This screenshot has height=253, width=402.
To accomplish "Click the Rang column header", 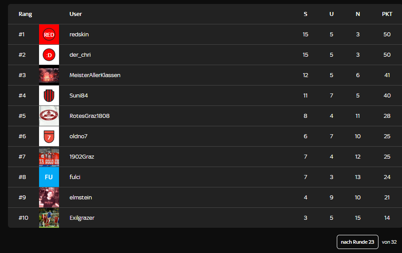I will click(x=25, y=14).
